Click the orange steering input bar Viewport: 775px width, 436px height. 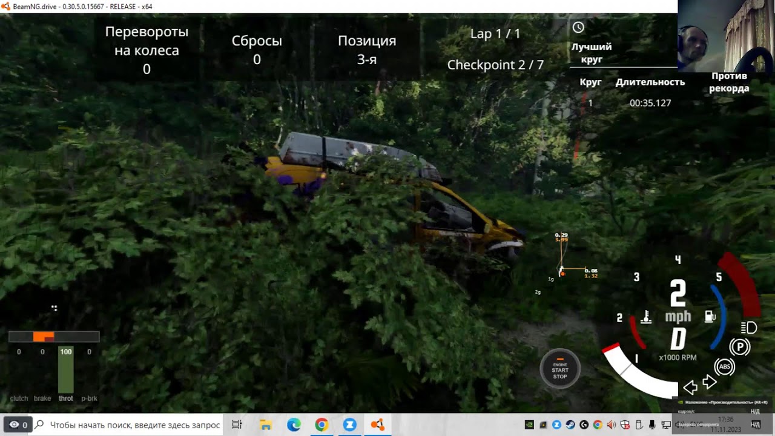tap(44, 337)
